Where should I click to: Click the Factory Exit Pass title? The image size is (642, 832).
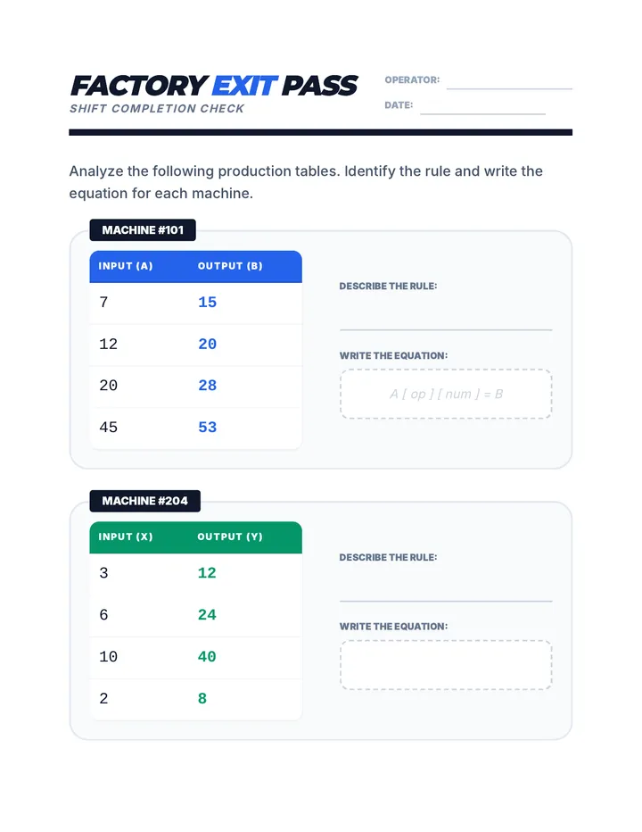(214, 86)
